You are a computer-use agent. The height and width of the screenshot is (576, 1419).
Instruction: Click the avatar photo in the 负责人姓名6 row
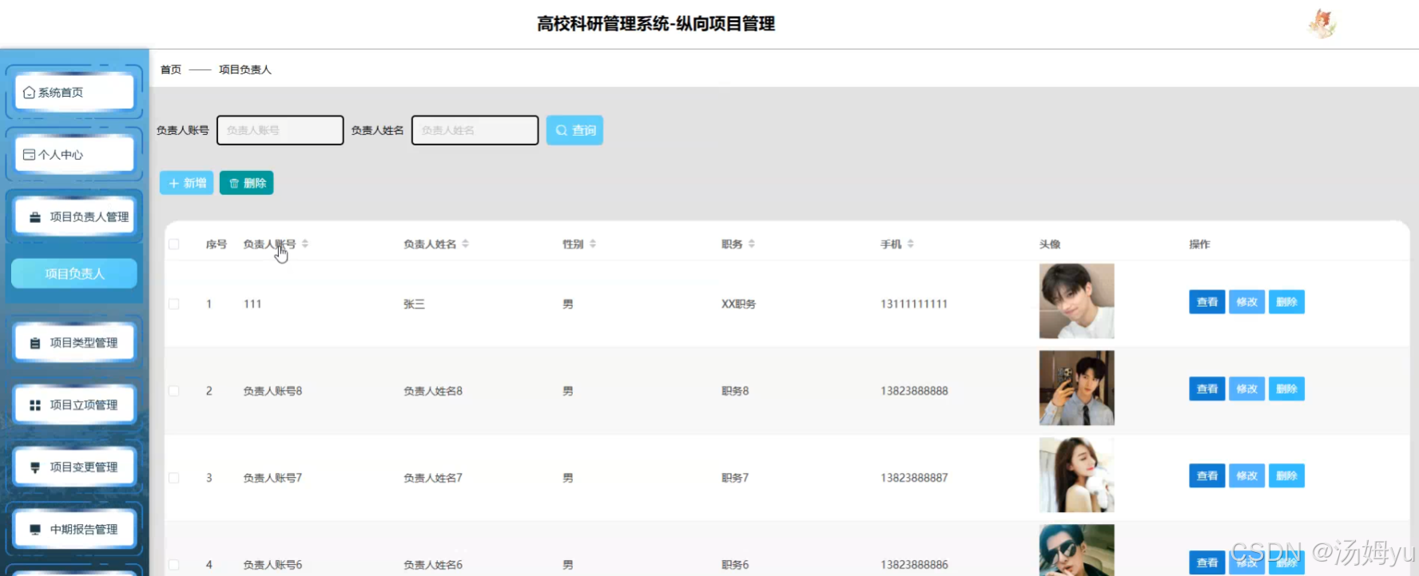coord(1076,550)
